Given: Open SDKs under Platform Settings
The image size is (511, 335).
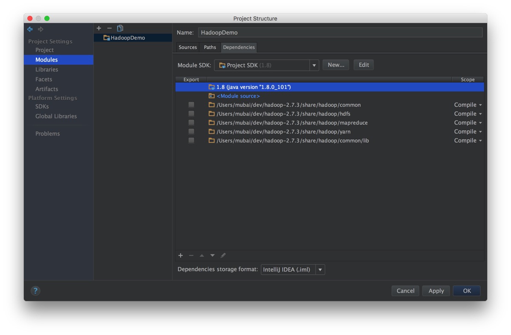Looking at the screenshot, I should coord(42,107).
